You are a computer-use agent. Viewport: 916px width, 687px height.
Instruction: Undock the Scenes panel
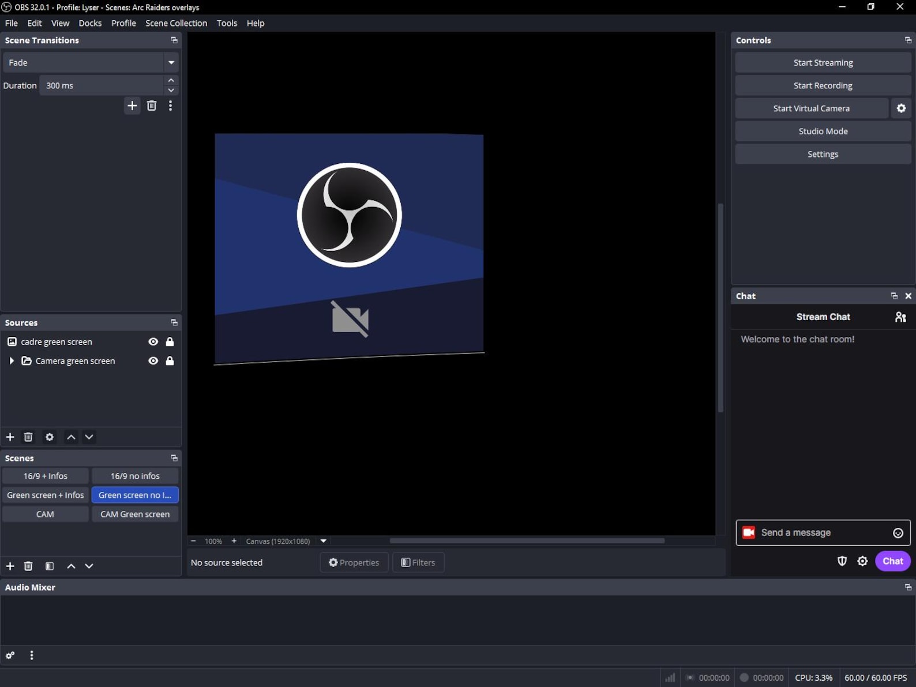(174, 458)
